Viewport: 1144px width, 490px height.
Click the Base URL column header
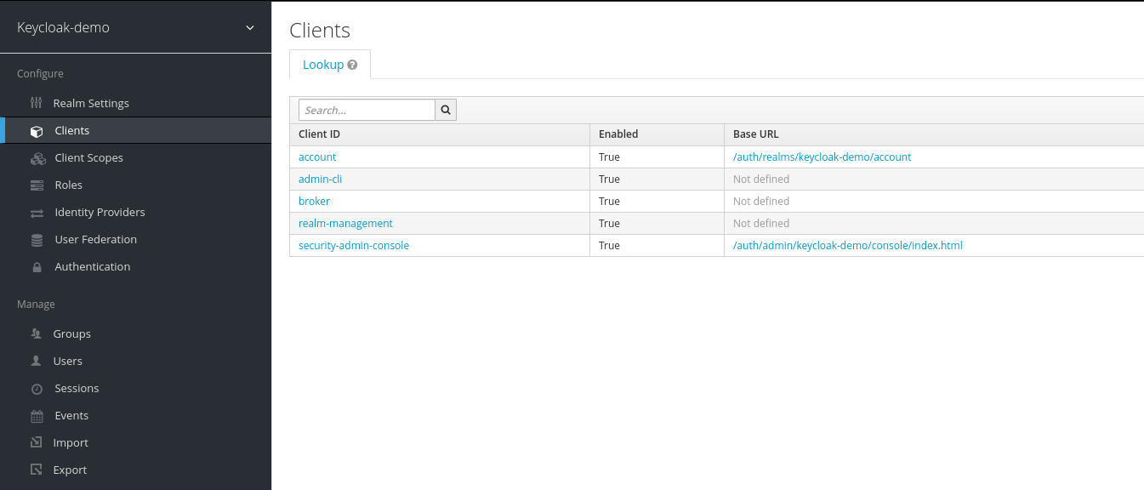[756, 134]
